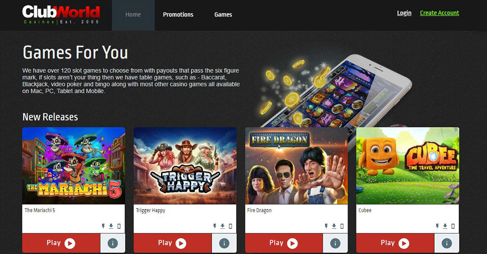Image resolution: width=487 pixels, height=254 pixels.
Task: Open info for The Mariachi 5
Action: click(113, 243)
